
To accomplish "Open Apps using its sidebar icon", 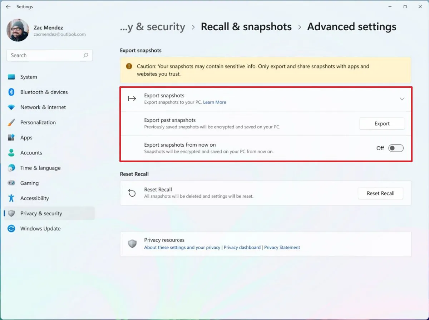I will 11,137.
